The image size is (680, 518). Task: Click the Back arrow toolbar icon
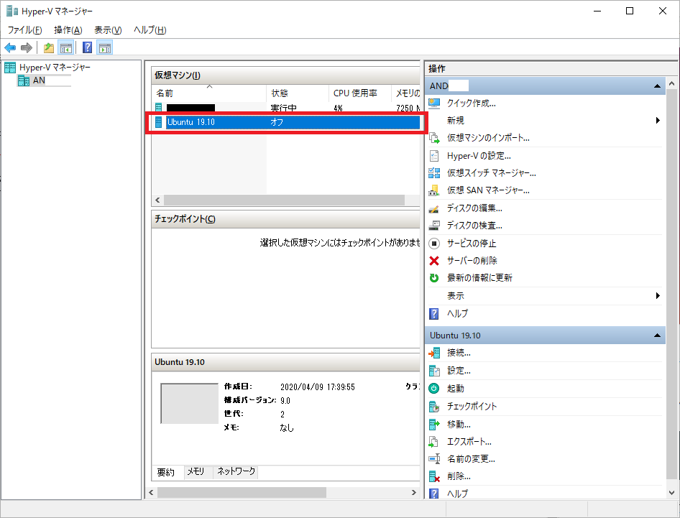click(x=10, y=47)
